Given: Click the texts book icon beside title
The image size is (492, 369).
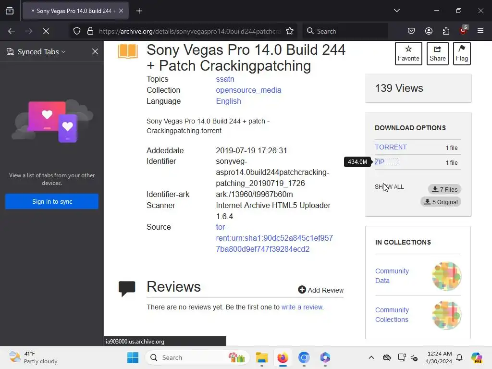Looking at the screenshot, I should click(128, 51).
